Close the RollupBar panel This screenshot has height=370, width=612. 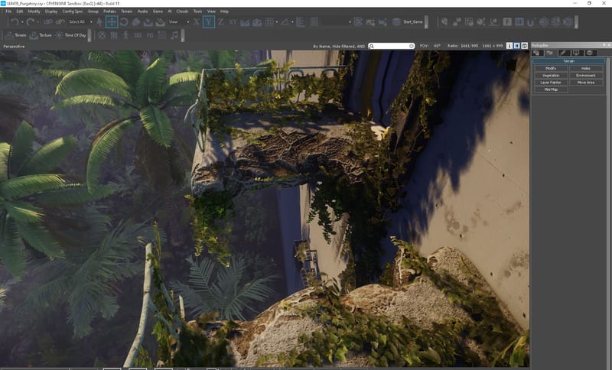608,45
